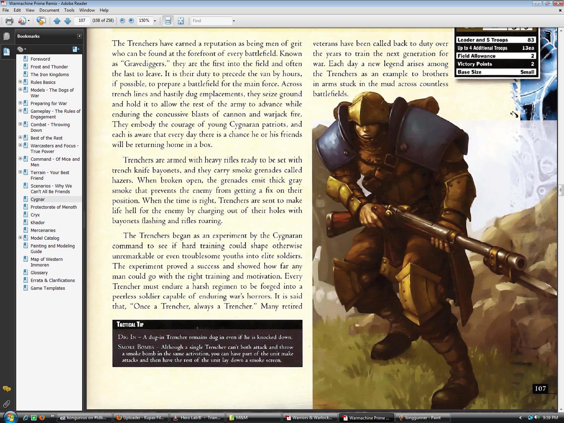564x423 pixels.
Task: Expand the Terrain - Your Best Friend bookmark
Action: point(20,172)
